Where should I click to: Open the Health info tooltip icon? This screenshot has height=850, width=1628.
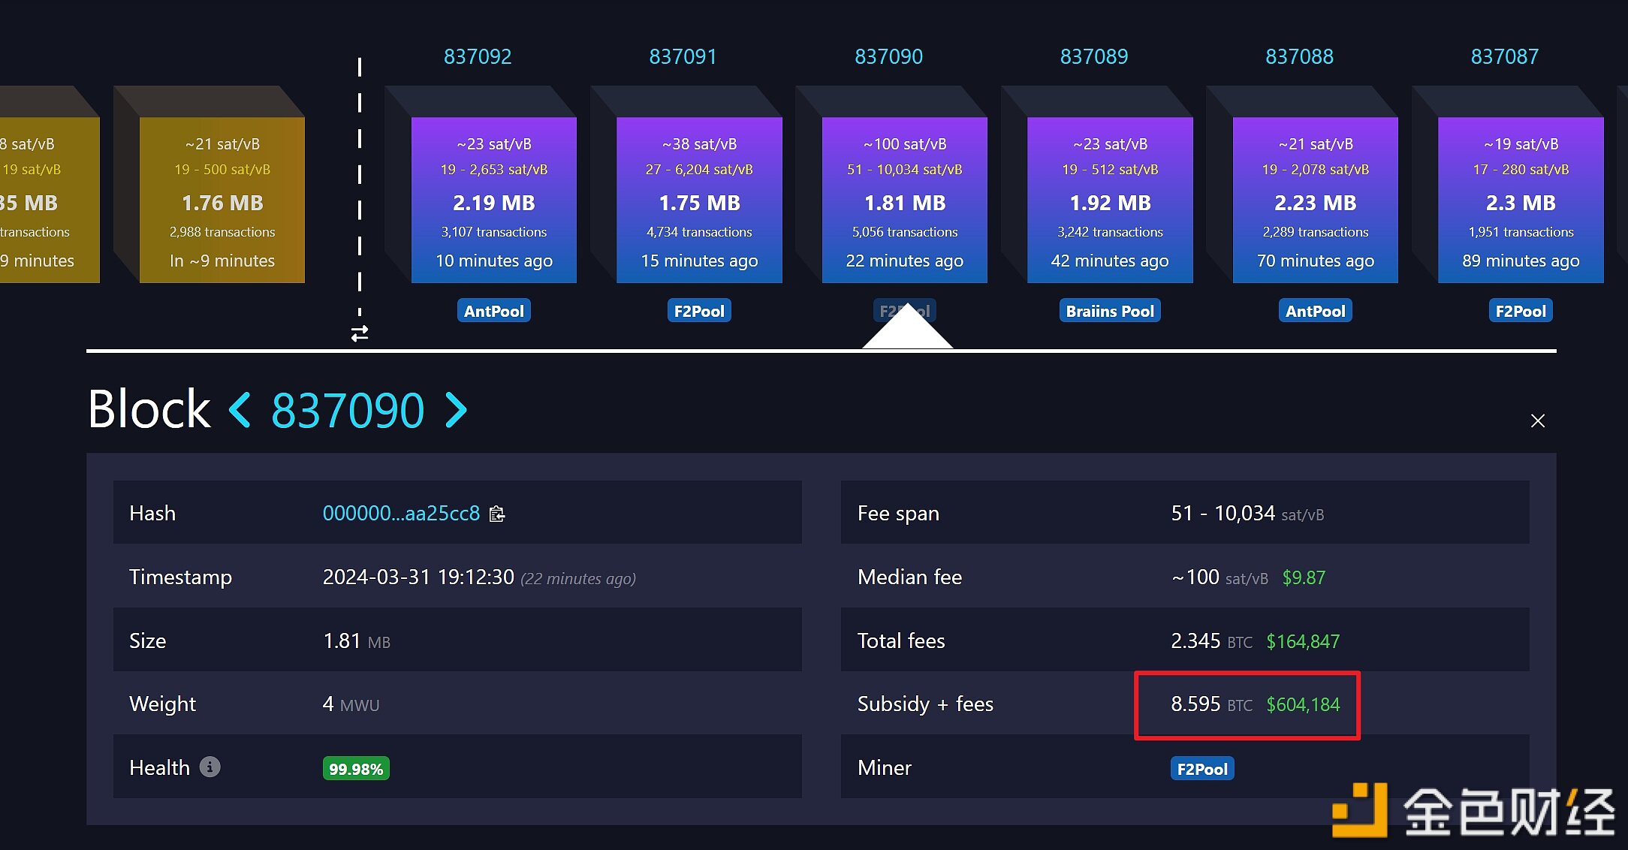pos(210,767)
